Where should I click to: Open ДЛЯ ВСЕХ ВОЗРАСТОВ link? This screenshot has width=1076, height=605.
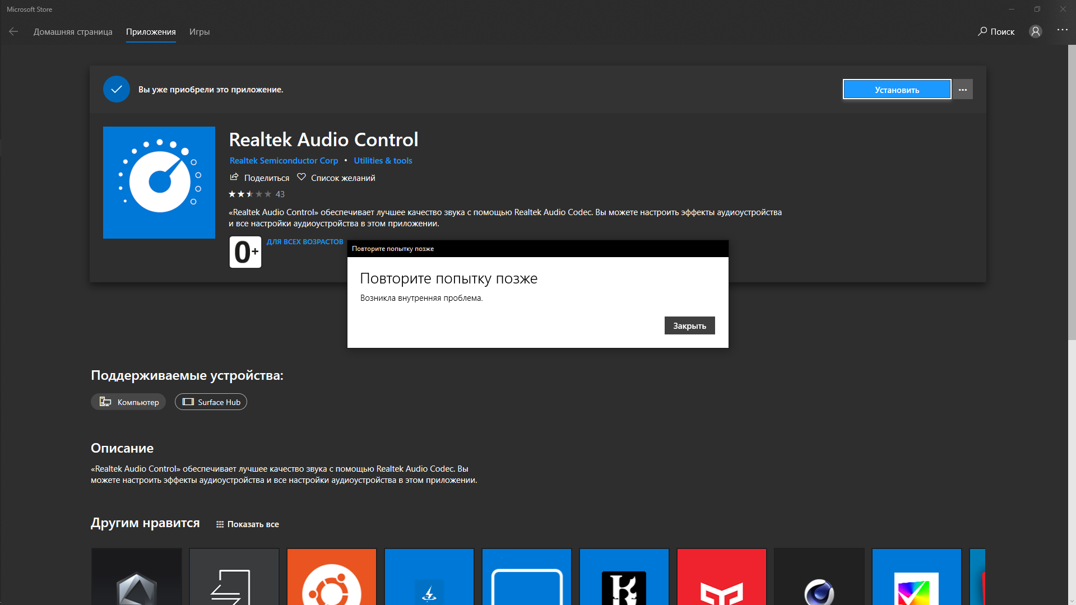point(305,242)
